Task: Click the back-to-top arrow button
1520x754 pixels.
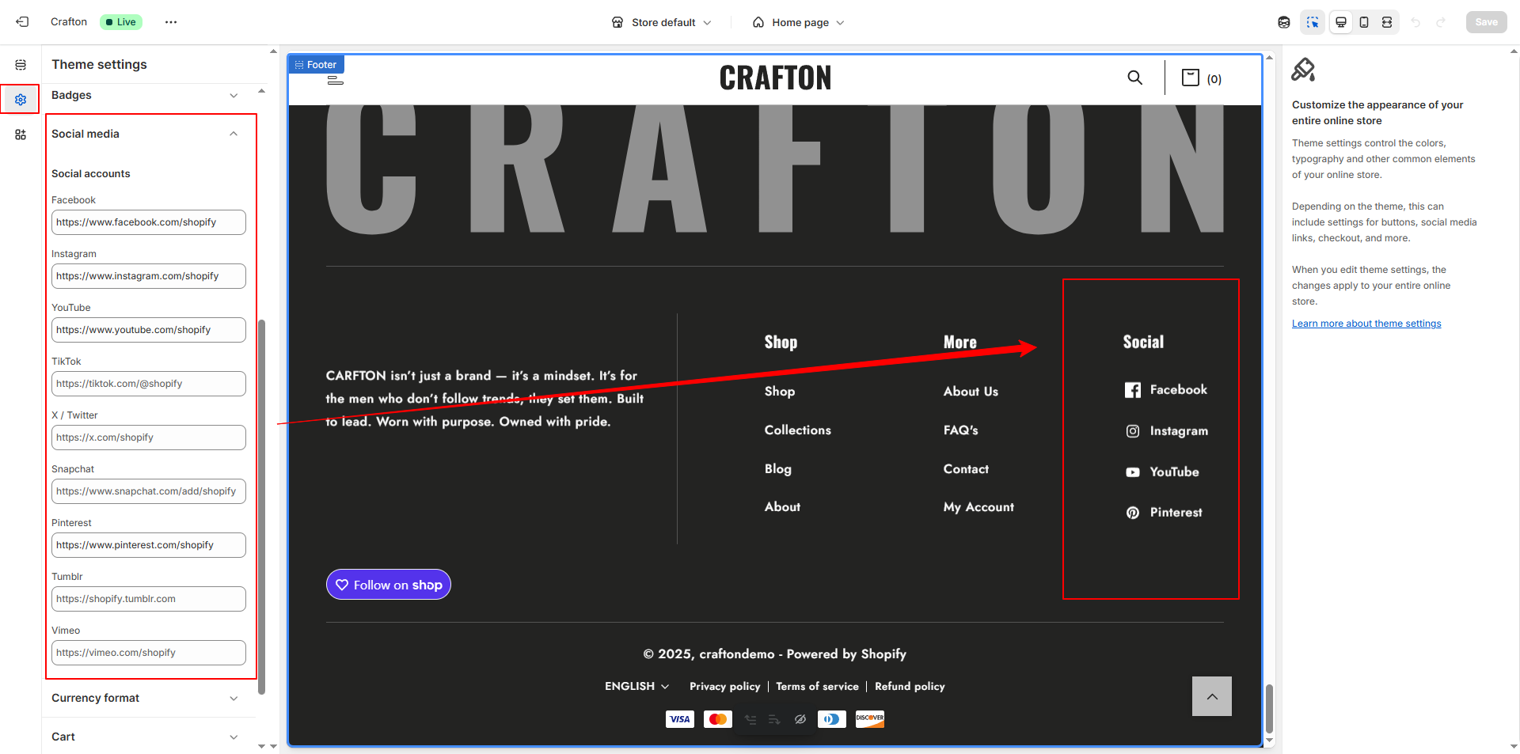Action: coord(1211,696)
